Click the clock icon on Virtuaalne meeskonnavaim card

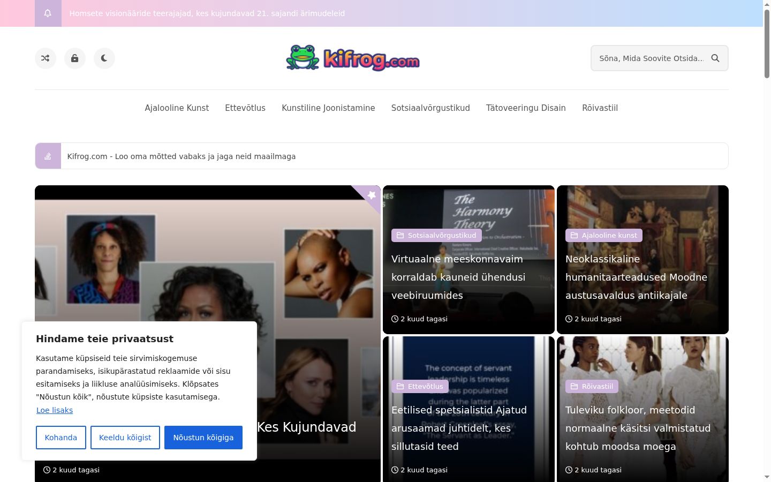click(x=395, y=319)
